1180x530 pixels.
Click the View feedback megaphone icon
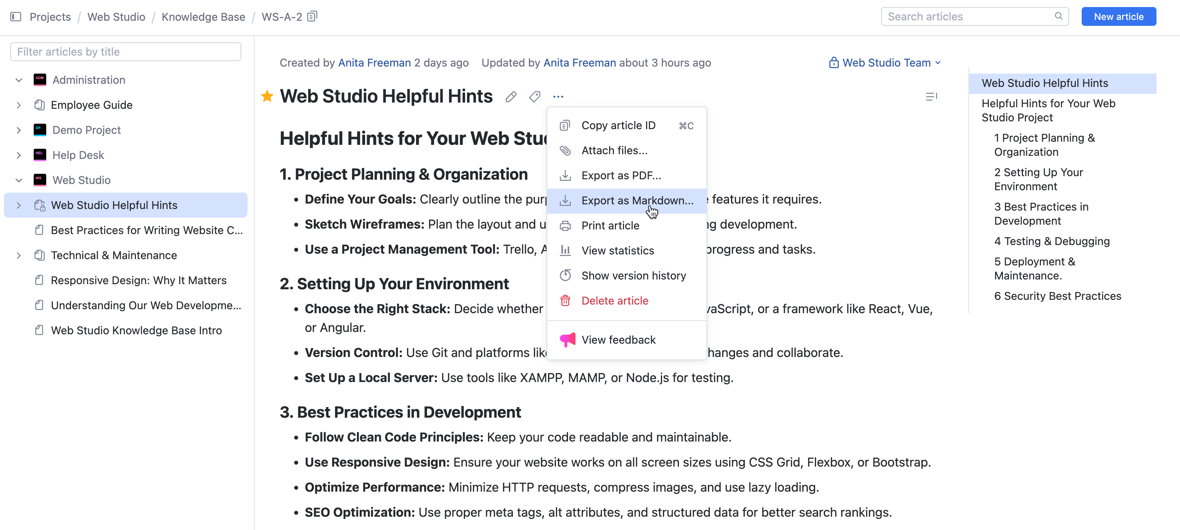click(567, 340)
